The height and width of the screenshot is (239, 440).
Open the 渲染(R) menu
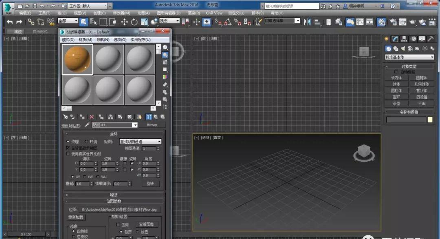coord(194,13)
